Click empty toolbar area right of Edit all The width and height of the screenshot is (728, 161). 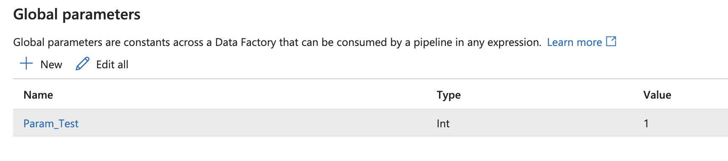(x=424, y=64)
